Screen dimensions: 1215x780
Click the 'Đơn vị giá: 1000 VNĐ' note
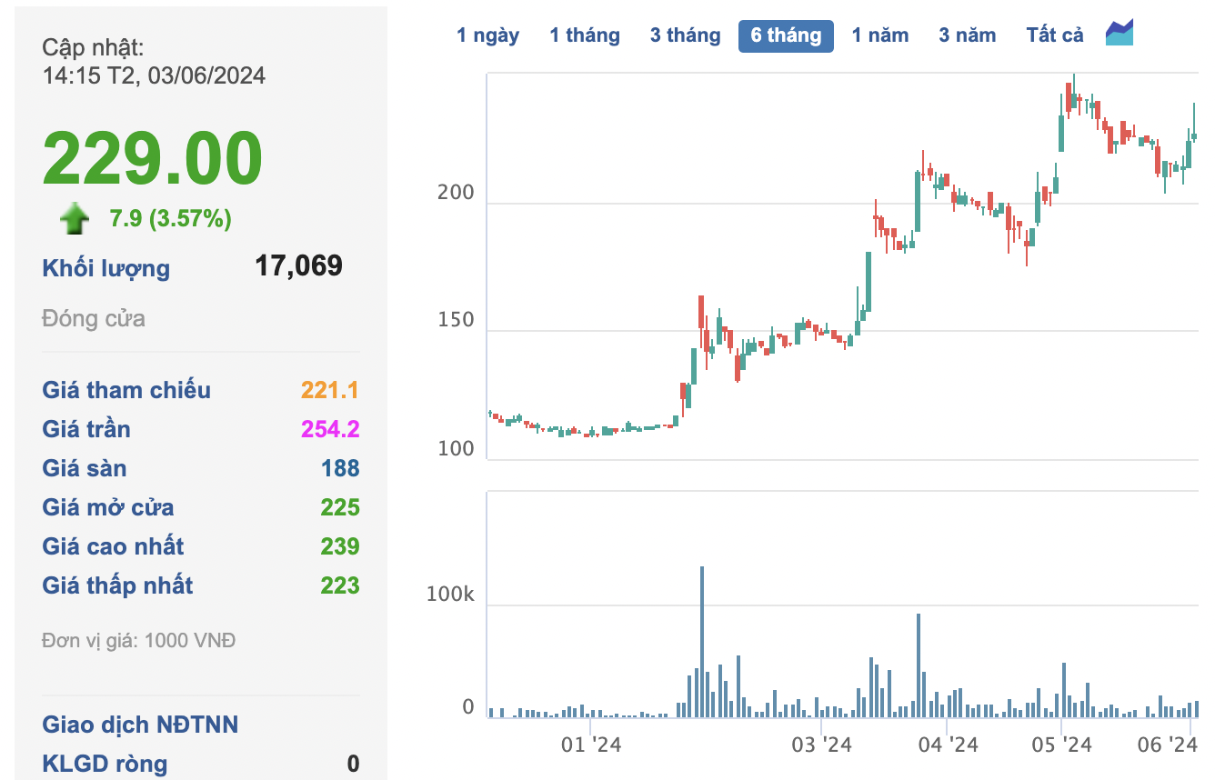pos(139,641)
